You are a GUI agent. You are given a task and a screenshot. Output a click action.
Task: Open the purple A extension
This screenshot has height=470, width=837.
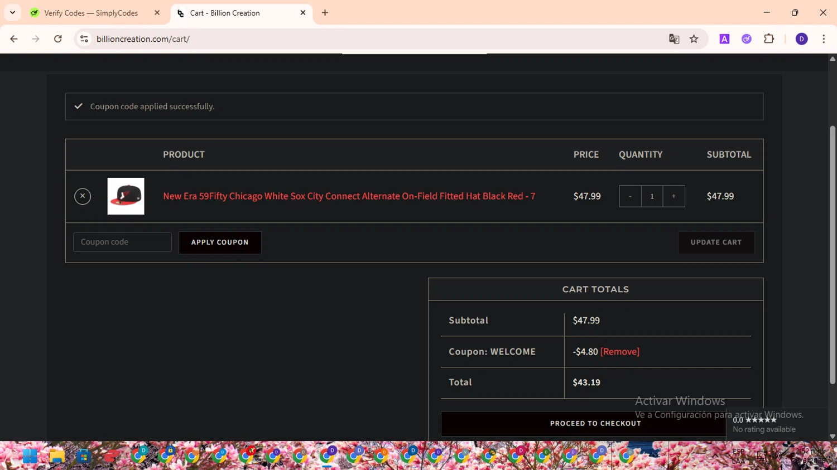[724, 39]
